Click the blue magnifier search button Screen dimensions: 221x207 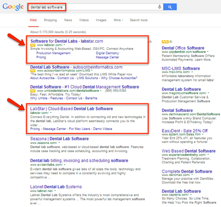tap(170, 7)
